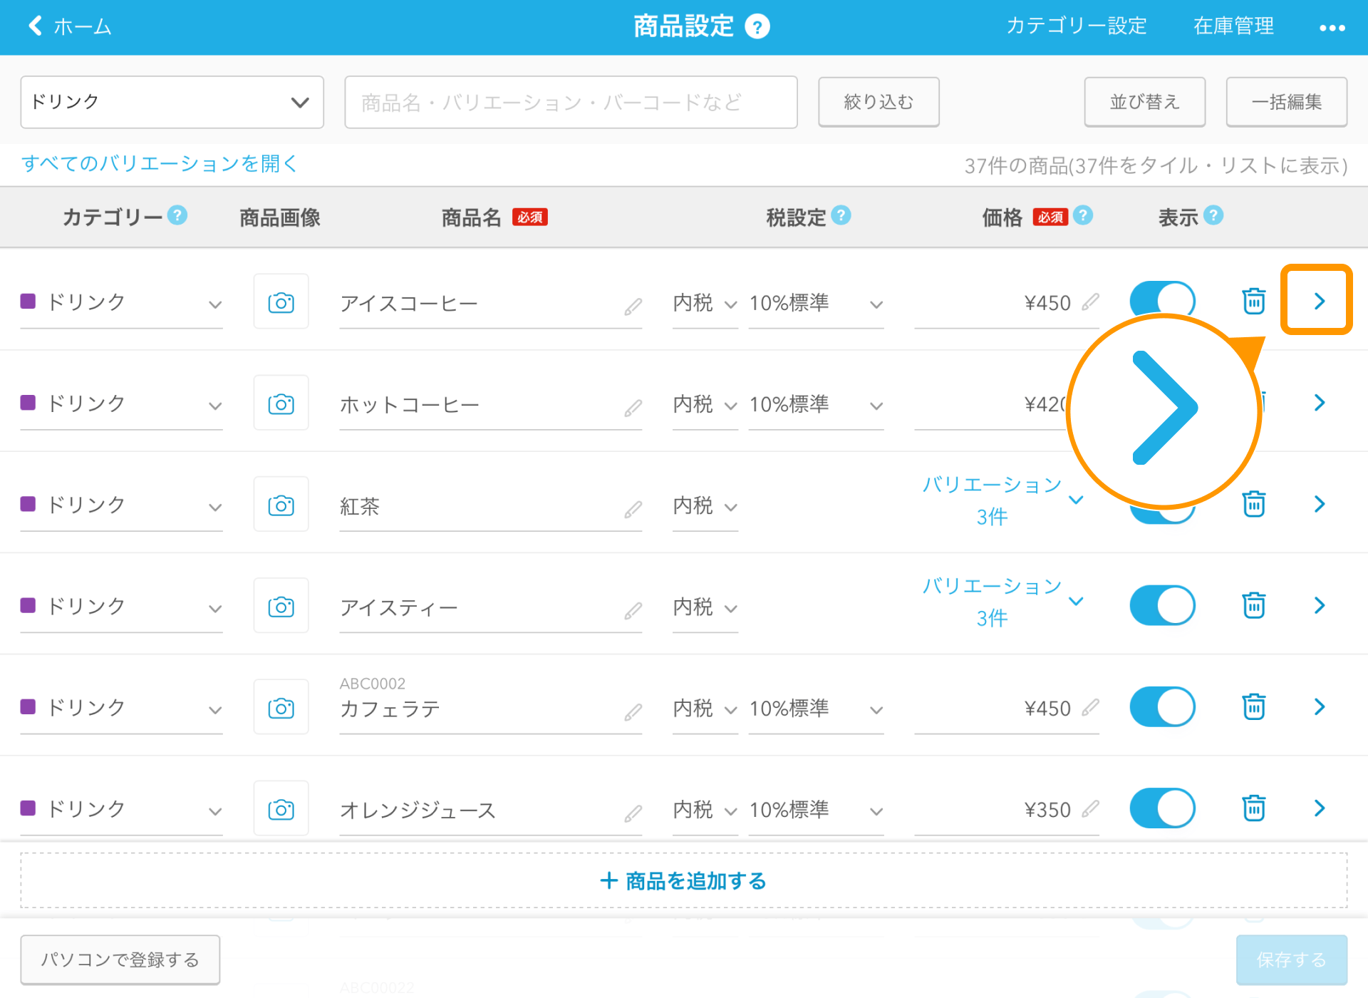Image resolution: width=1368 pixels, height=998 pixels.
Task: Open detail arrow for アイスティー
Action: (1319, 605)
